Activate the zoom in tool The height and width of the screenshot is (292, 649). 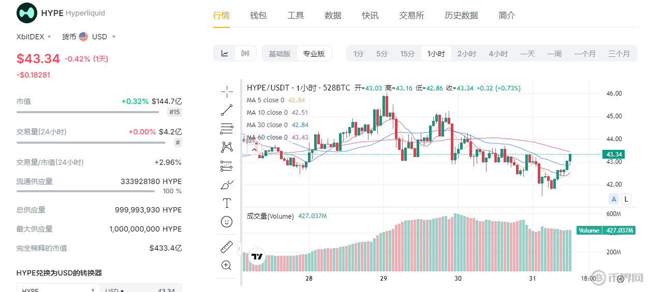[227, 266]
